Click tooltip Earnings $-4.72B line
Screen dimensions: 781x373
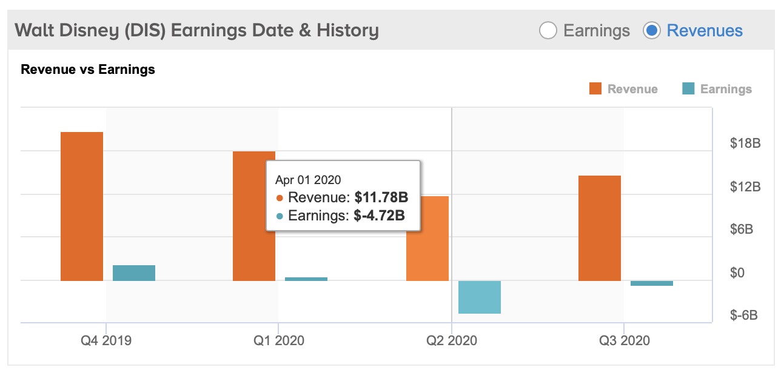point(340,216)
